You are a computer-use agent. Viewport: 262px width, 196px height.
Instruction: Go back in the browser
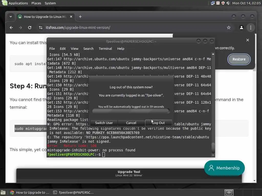coord(11,28)
